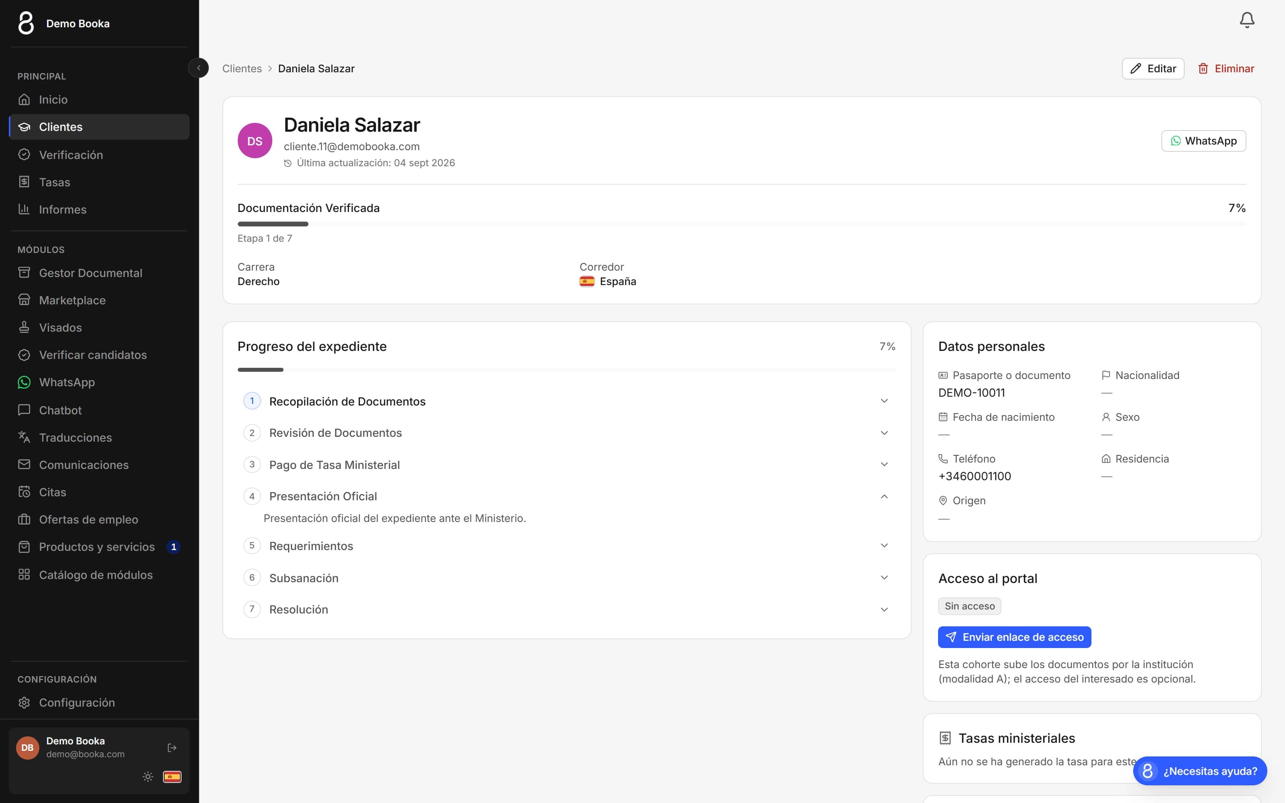Screen dimensions: 1285x803
Task: Click the DS avatar circle
Action: point(255,141)
